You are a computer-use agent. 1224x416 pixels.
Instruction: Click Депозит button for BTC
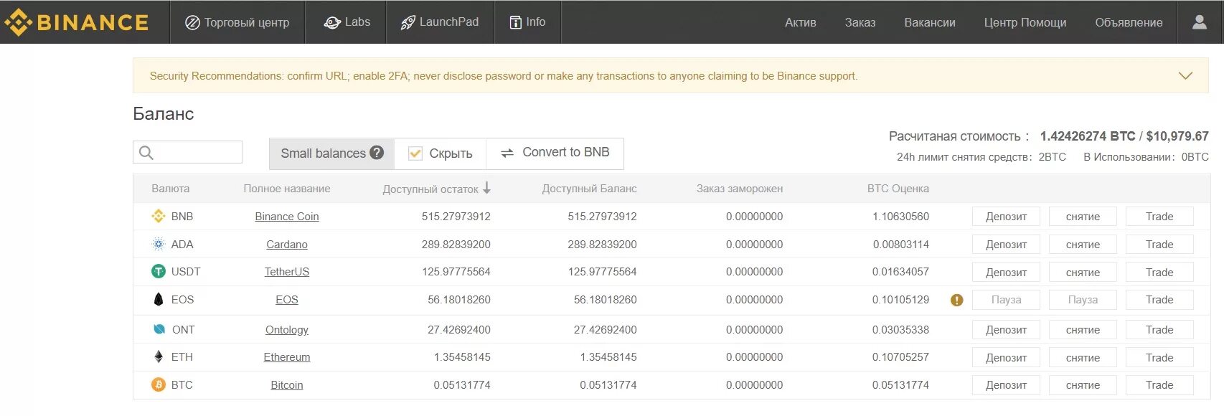coord(1006,385)
